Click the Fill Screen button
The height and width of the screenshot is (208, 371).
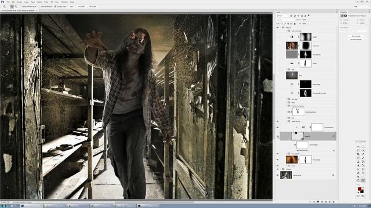[93, 6]
